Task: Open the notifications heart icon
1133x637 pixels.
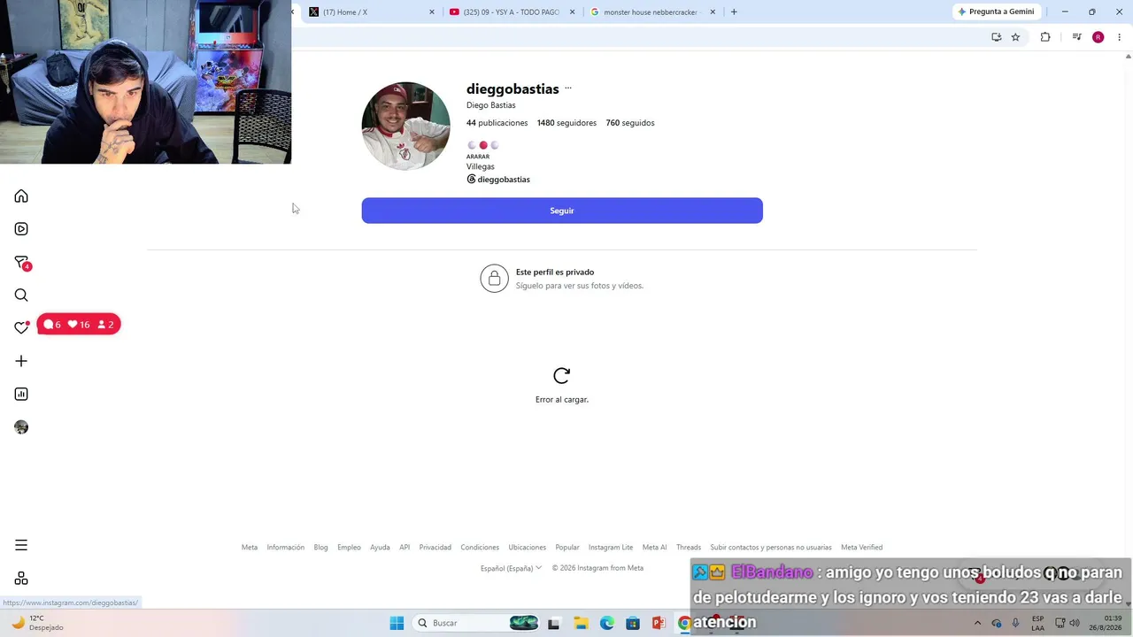Action: (21, 327)
